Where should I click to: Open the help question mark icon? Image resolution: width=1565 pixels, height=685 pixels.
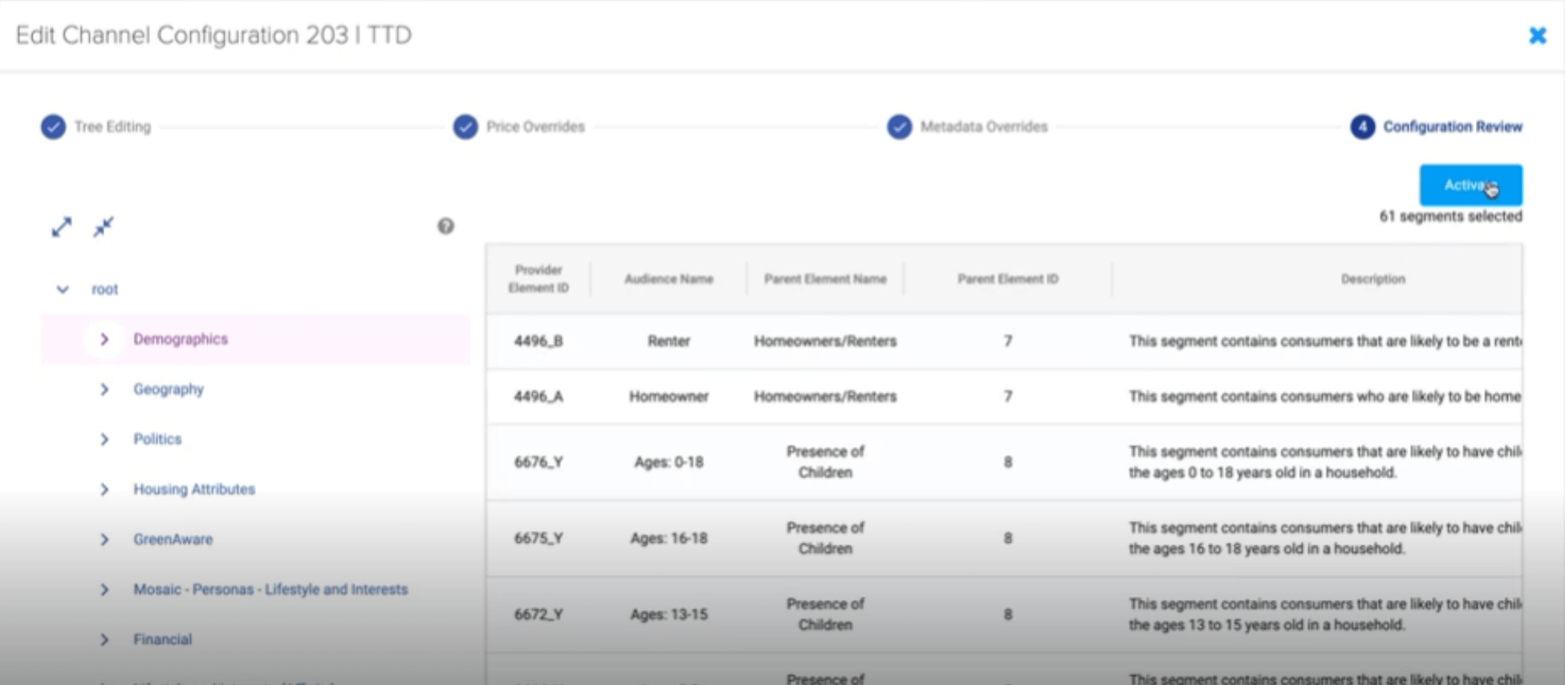click(445, 226)
